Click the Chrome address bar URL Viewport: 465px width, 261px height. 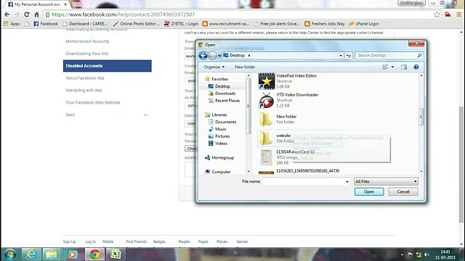click(x=124, y=14)
